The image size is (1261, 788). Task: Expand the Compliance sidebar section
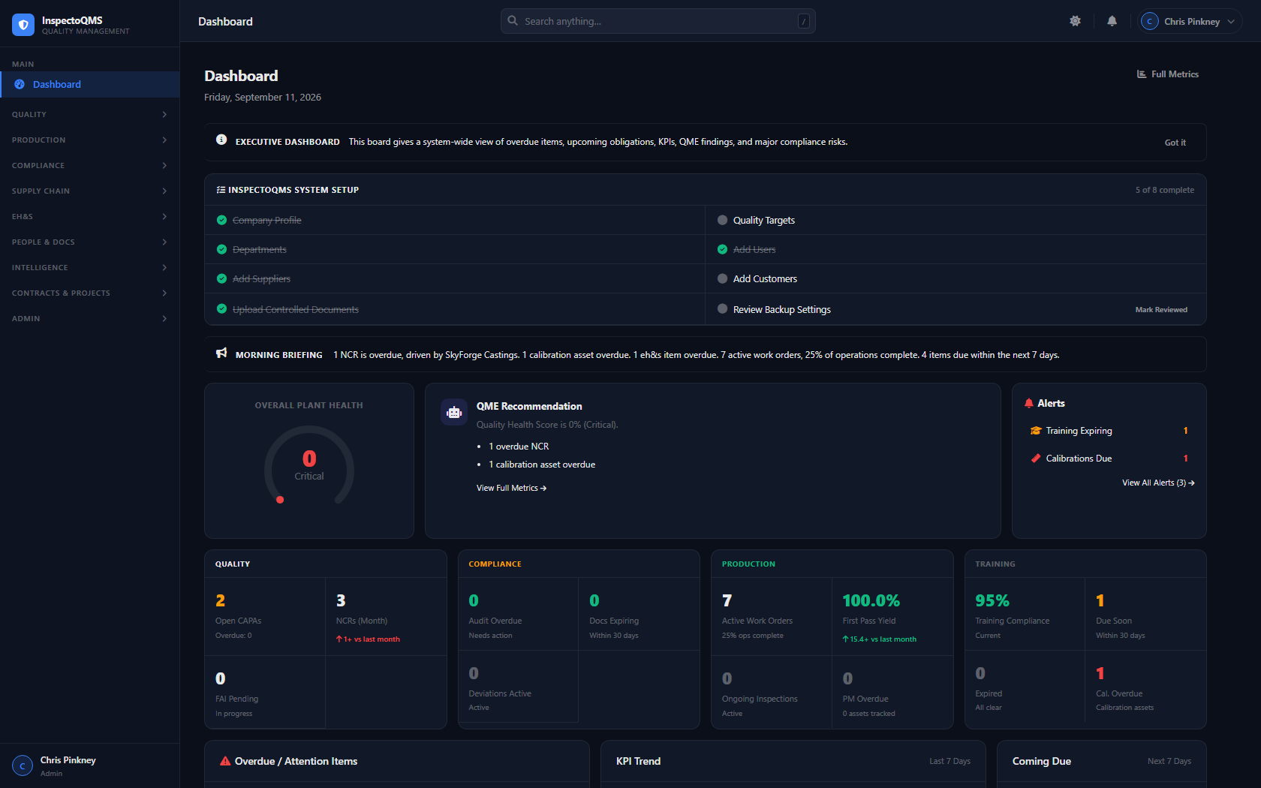[x=89, y=165]
